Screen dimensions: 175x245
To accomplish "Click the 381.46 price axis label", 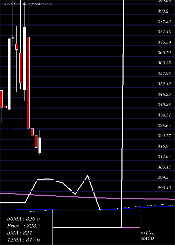I will (164, 32).
